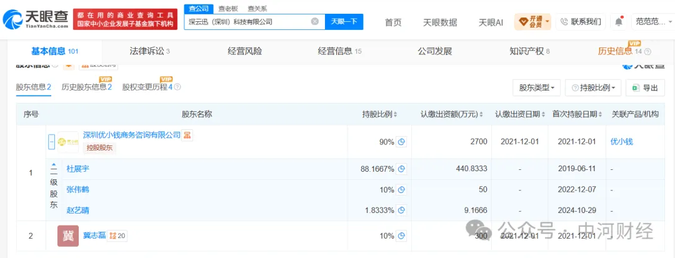Screen dimensions: 675x258
Task: Switch to 历史信息 tab
Action: (x=619, y=52)
